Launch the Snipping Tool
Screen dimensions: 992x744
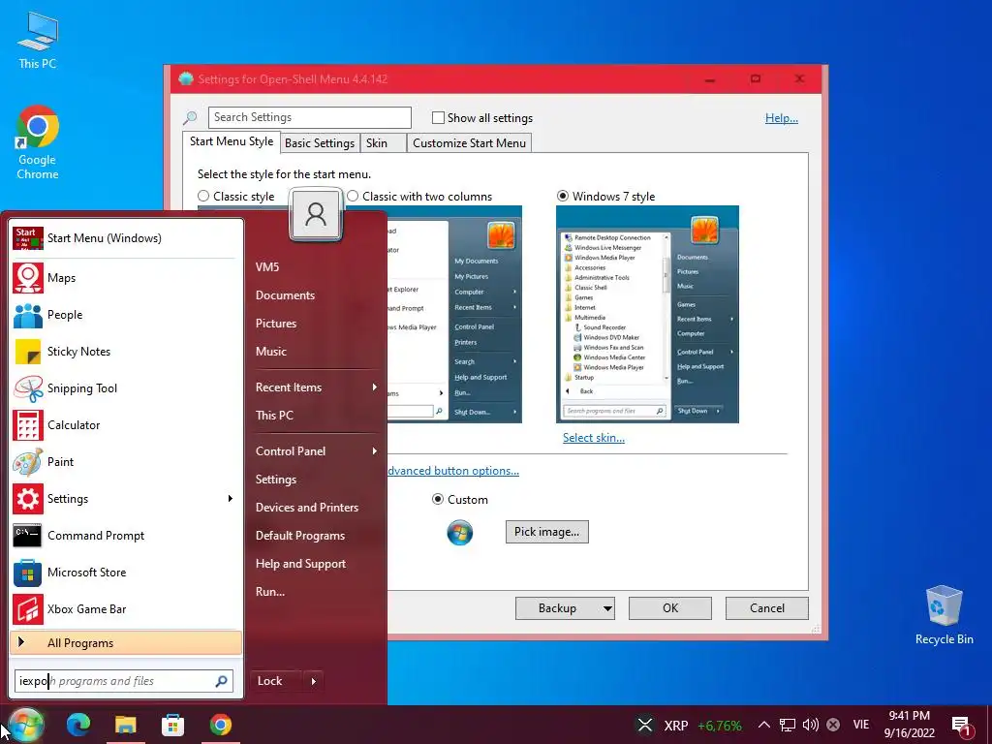[125, 387]
